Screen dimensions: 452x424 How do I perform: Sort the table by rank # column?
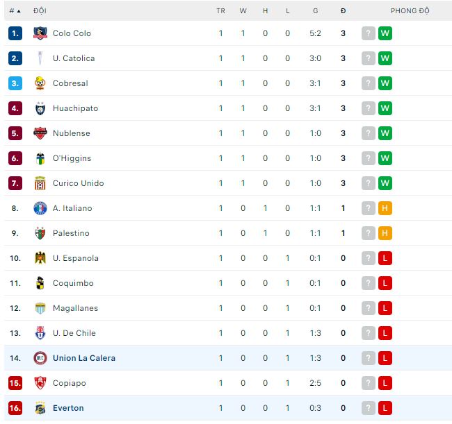[x=15, y=11]
